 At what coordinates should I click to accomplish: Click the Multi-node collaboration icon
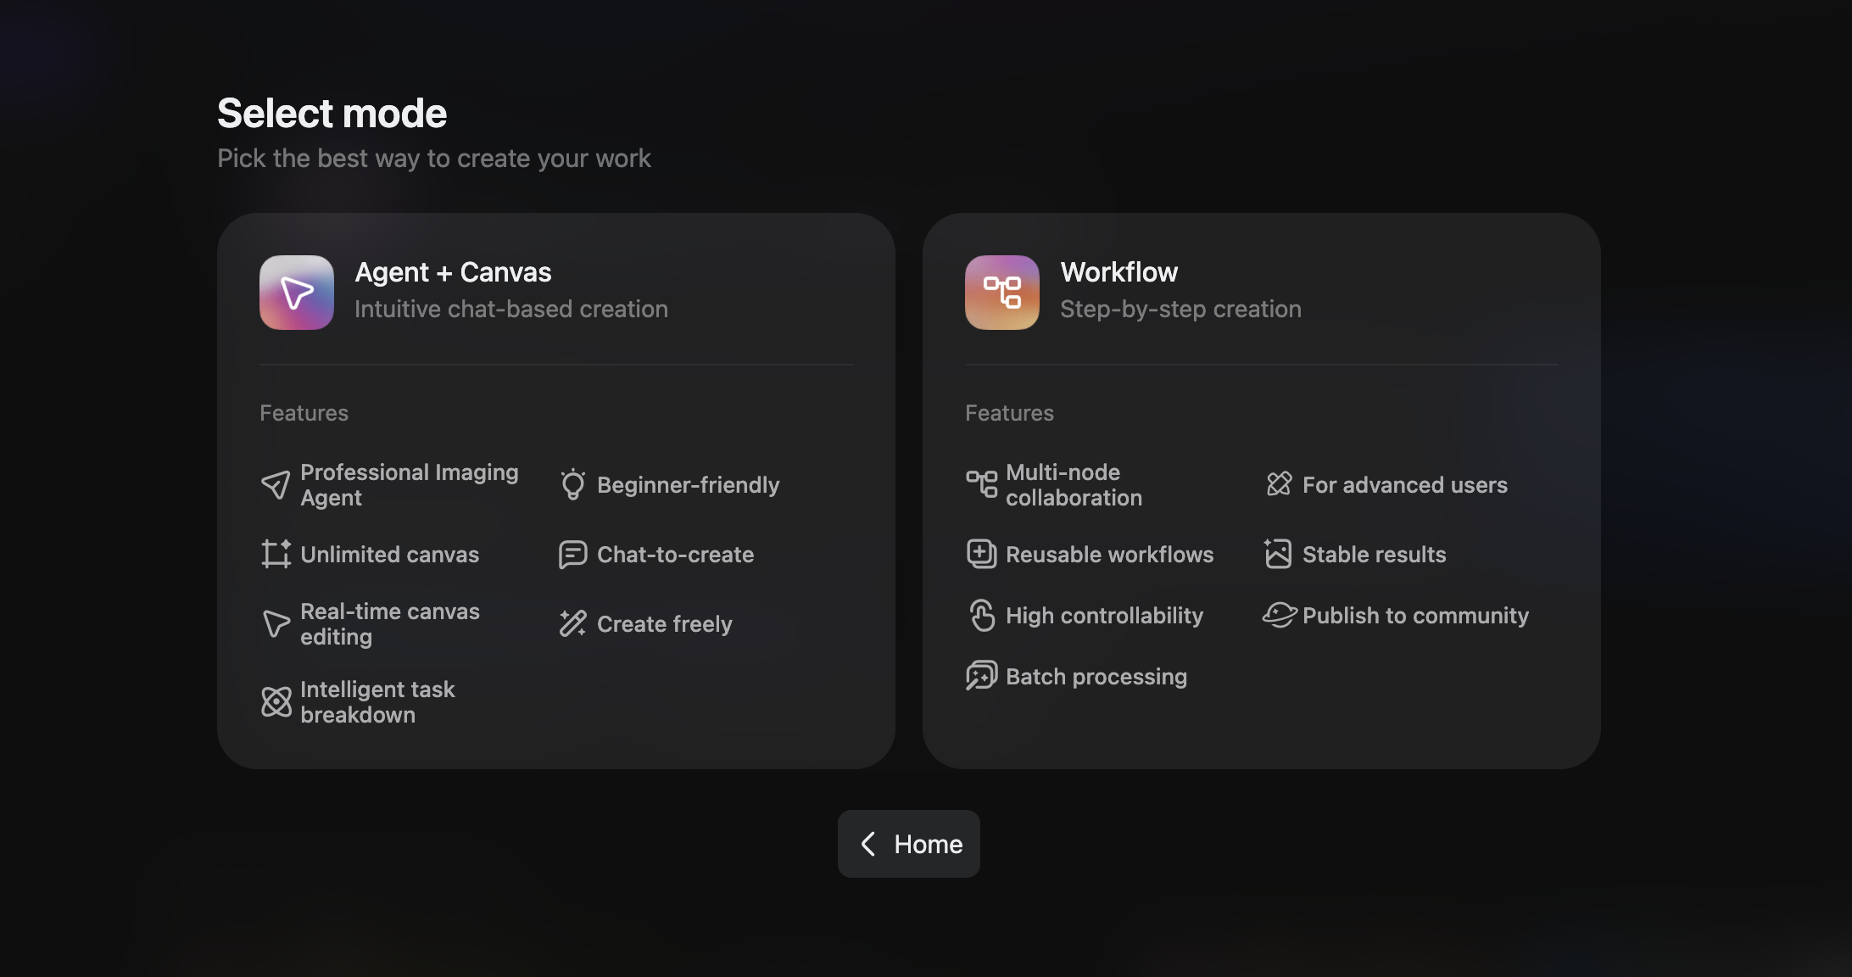pos(982,485)
